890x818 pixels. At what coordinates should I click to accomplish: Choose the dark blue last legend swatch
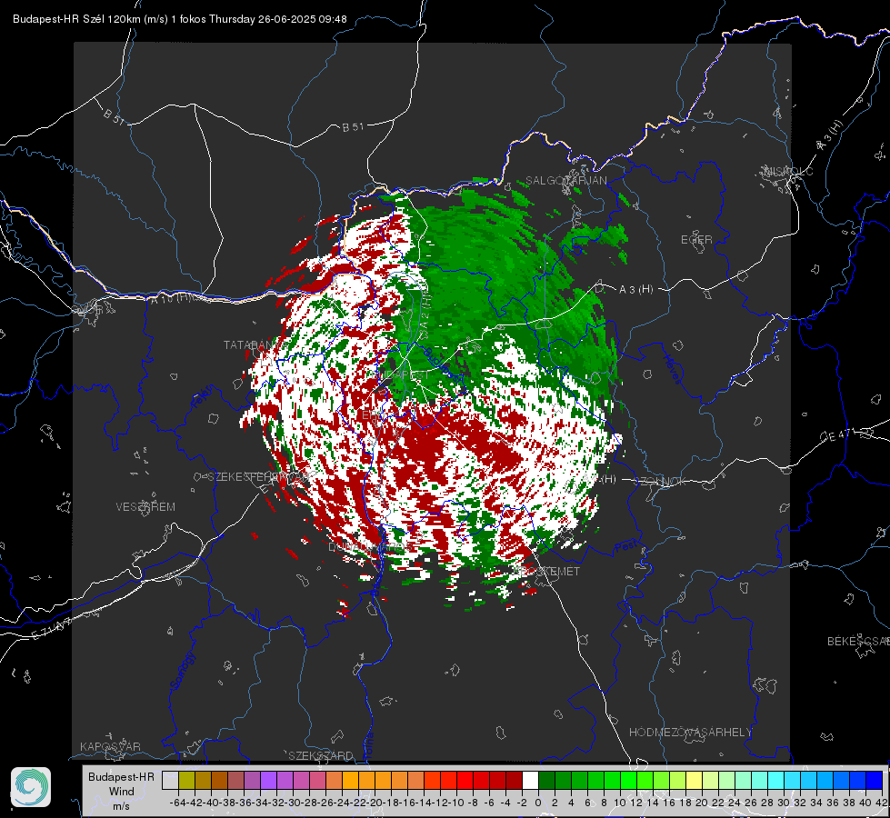(x=875, y=780)
